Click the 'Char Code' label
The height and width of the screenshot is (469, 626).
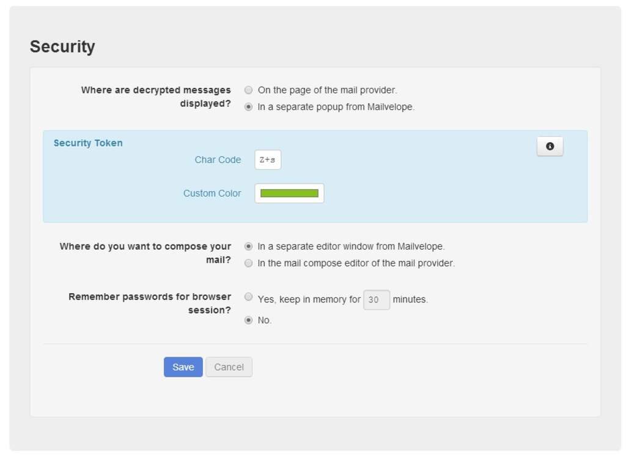[x=218, y=160]
